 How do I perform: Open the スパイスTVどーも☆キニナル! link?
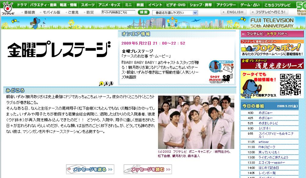pos(276,135)
